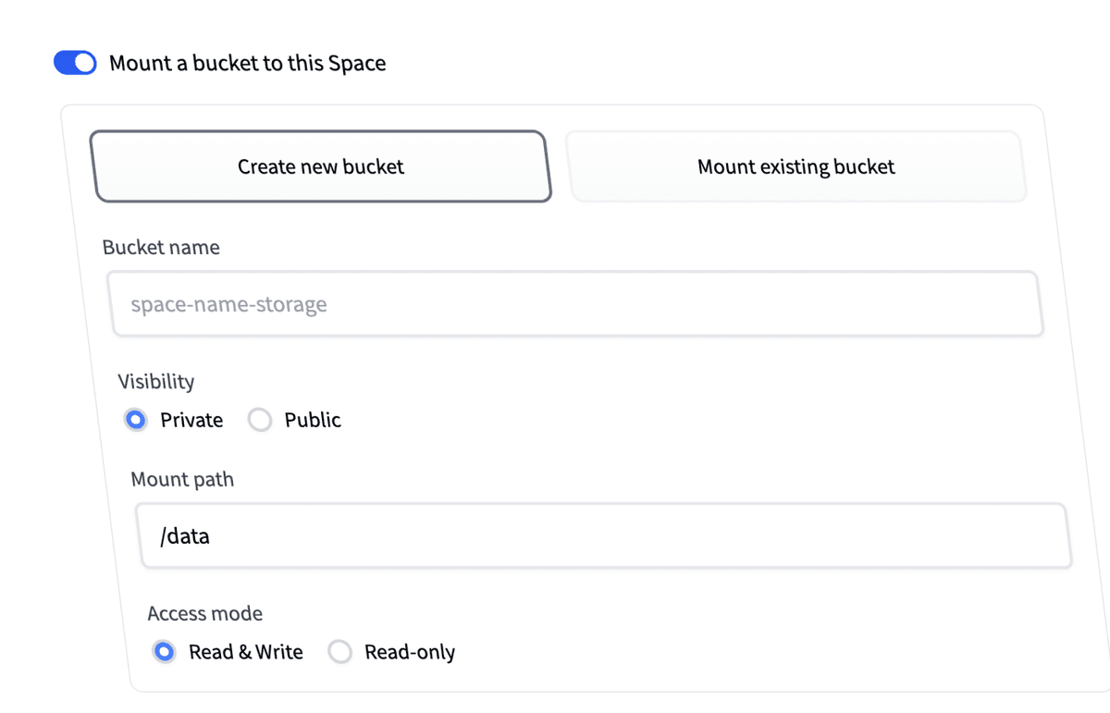Click the Mount path label text

[181, 479]
